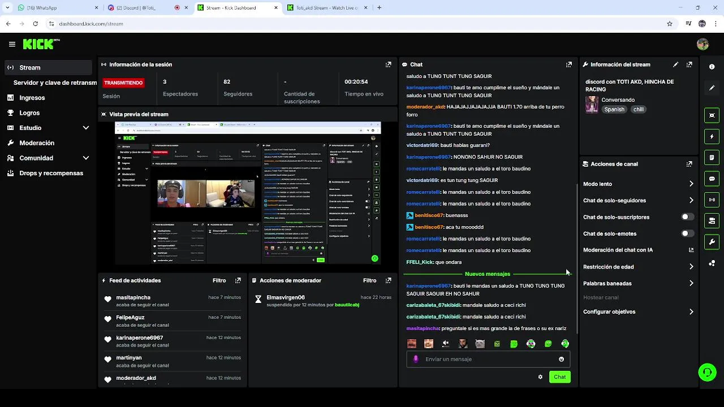Reload the page in the browser
The height and width of the screenshot is (407, 724).
click(x=35, y=24)
